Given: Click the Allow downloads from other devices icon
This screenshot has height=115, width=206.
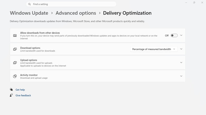Looking at the screenshot, I should [15, 35].
